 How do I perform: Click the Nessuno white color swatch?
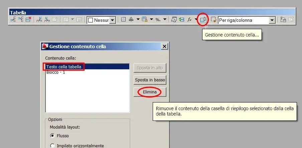[91, 20]
